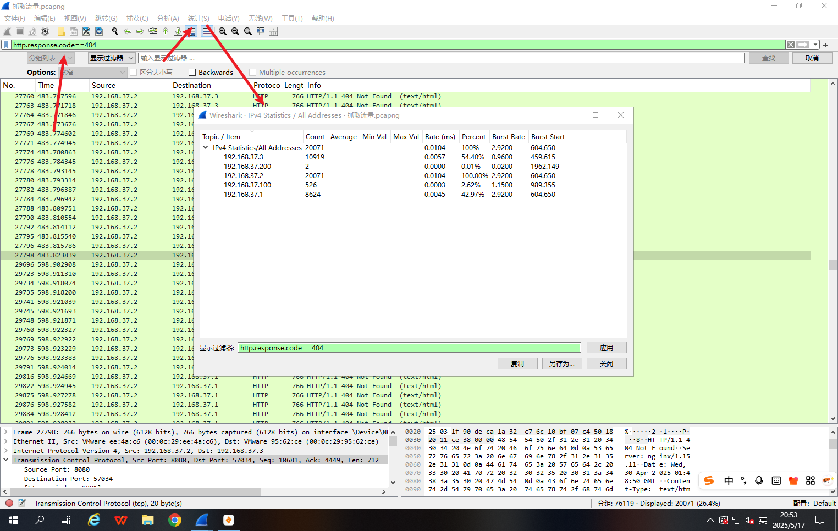838x531 pixels.
Task: Click the 另存为... save as button
Action: [x=562, y=363]
